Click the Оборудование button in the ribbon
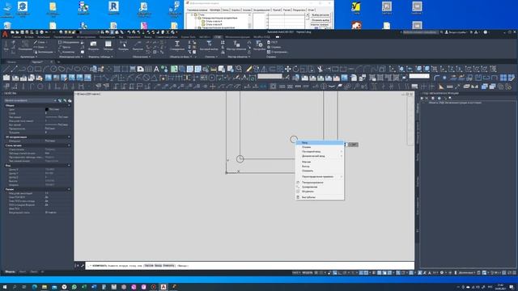 [69, 42]
